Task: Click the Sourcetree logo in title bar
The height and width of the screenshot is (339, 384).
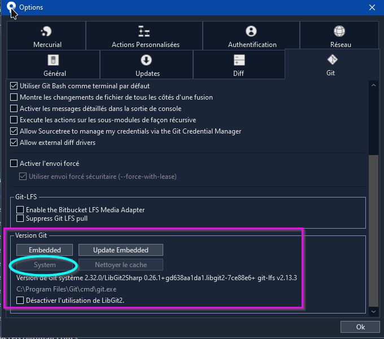Action: point(11,6)
